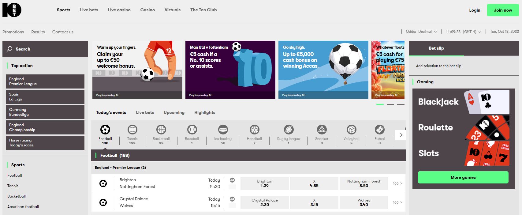Click the search magnifier icon
Viewport: 522px width, 215px height.
pos(10,49)
